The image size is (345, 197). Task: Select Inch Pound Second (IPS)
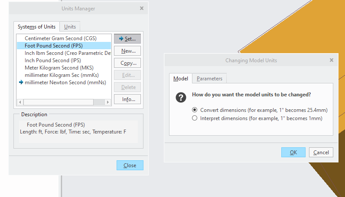(64, 60)
